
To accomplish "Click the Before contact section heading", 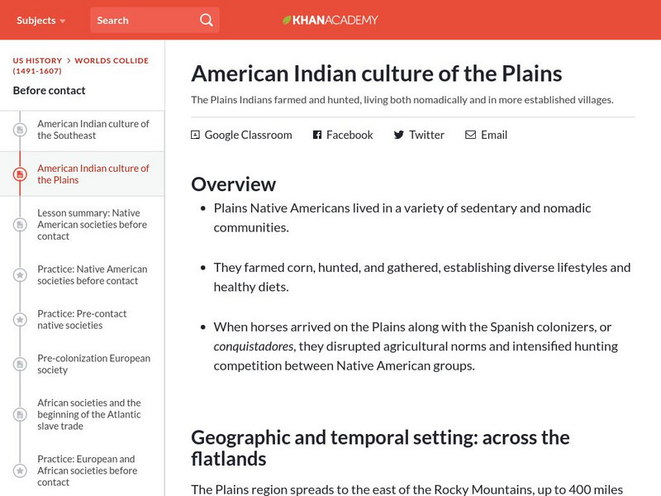I will pyautogui.click(x=50, y=90).
